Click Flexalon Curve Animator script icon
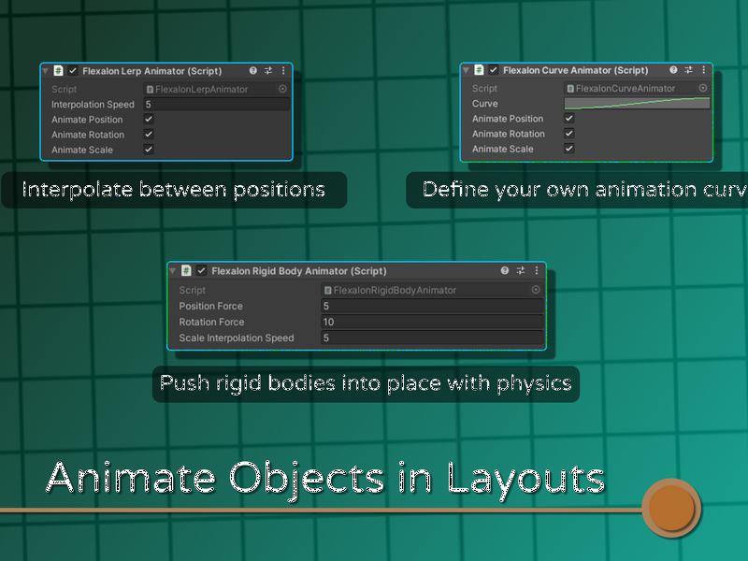 pyautogui.click(x=479, y=69)
